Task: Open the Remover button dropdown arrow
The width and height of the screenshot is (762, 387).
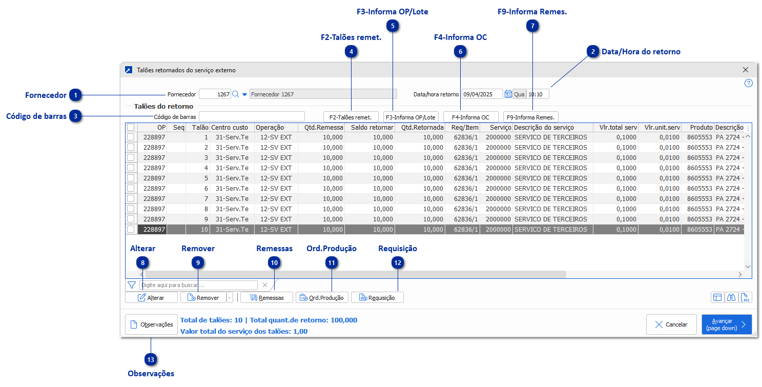Action: [x=230, y=297]
